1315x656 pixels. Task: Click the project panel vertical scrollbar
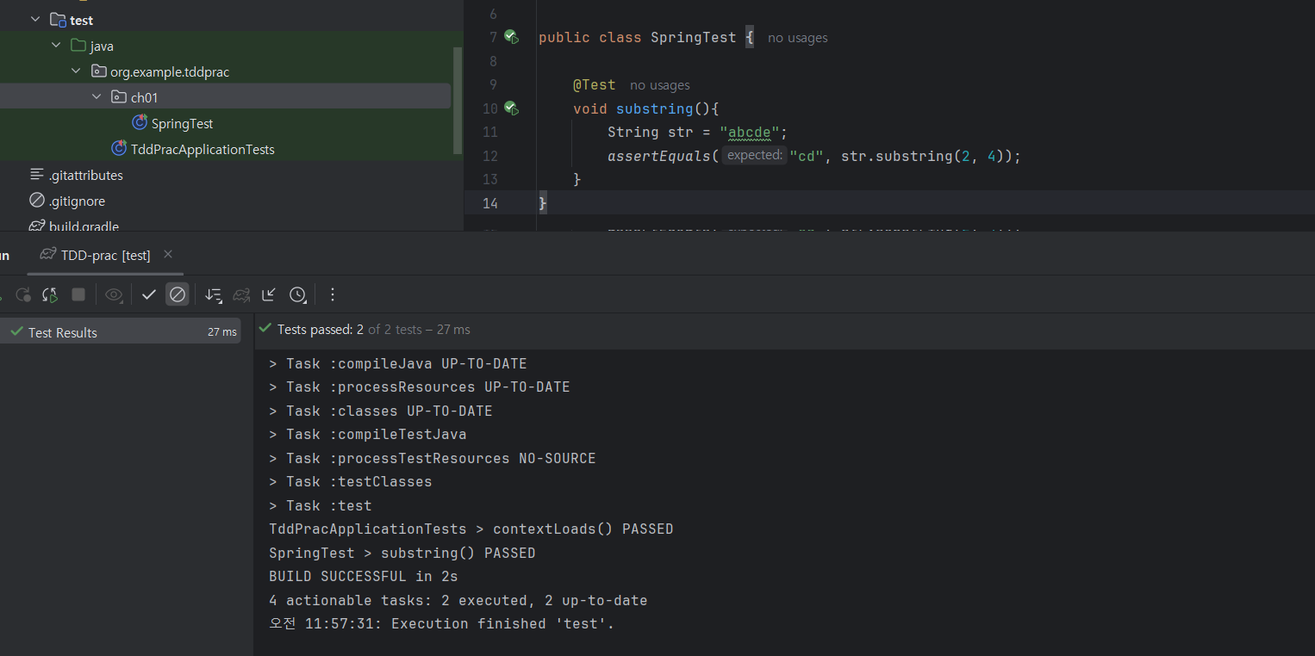[458, 101]
